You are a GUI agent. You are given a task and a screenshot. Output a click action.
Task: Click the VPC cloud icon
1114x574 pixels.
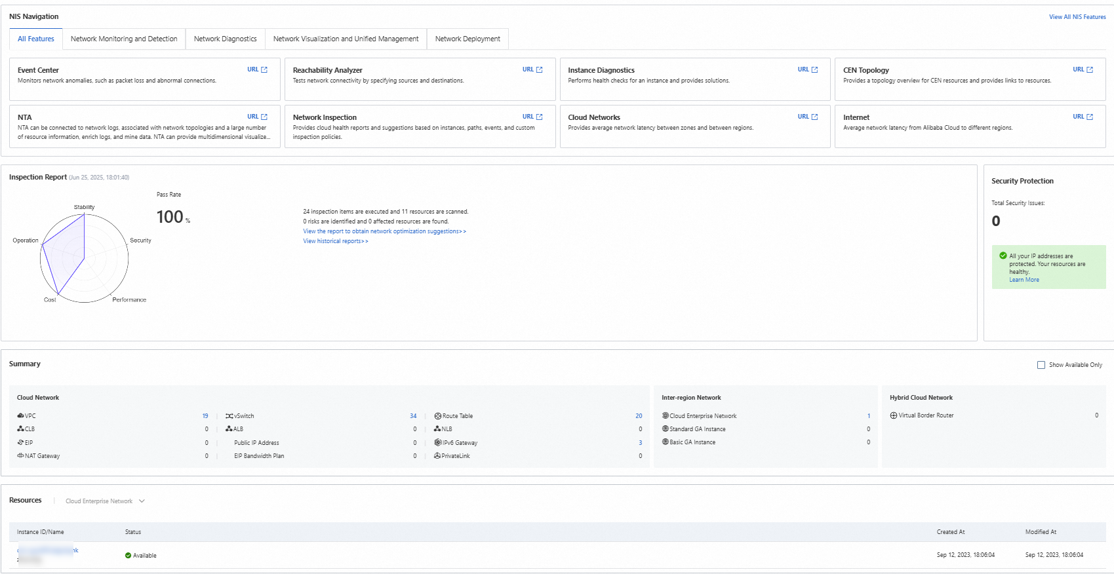[20, 416]
